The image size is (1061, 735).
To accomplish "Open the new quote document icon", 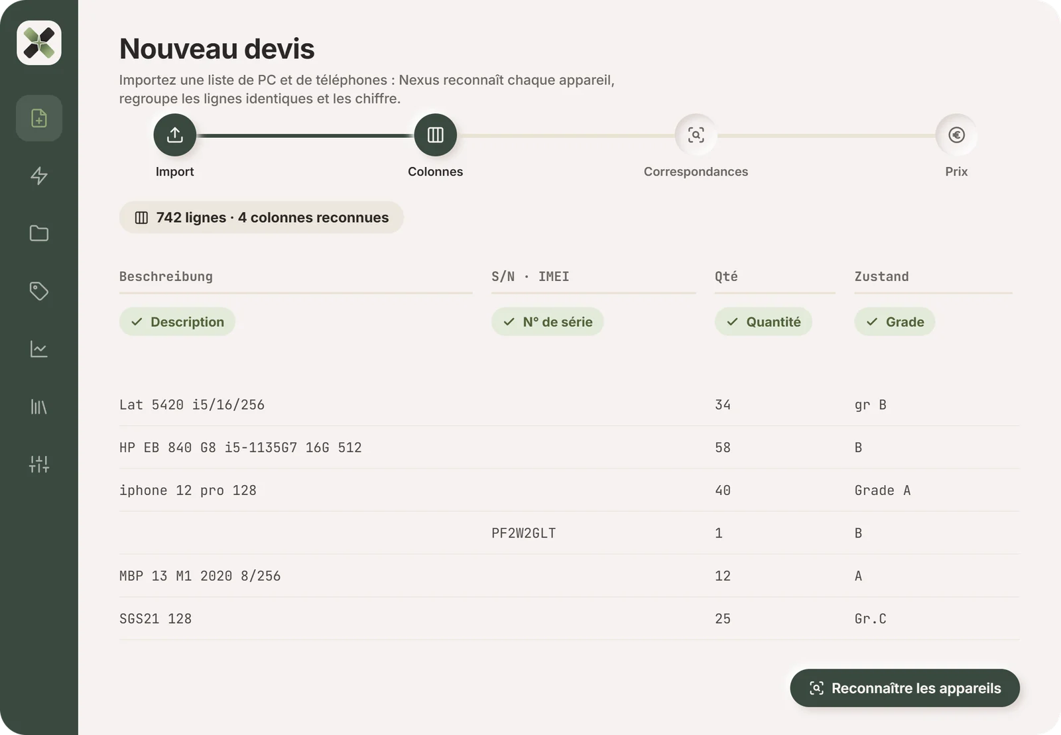I will coord(39,118).
